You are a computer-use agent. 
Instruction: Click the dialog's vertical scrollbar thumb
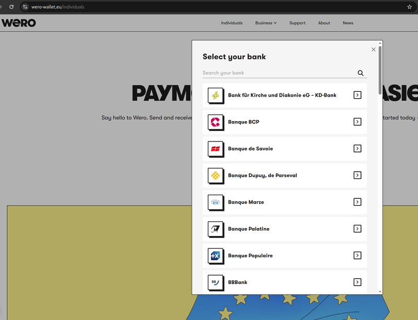pos(380,70)
